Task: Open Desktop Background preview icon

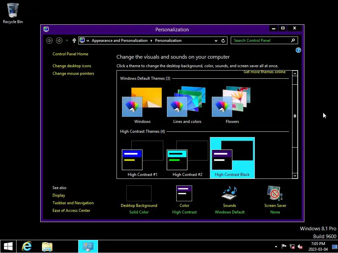Action: (x=139, y=193)
